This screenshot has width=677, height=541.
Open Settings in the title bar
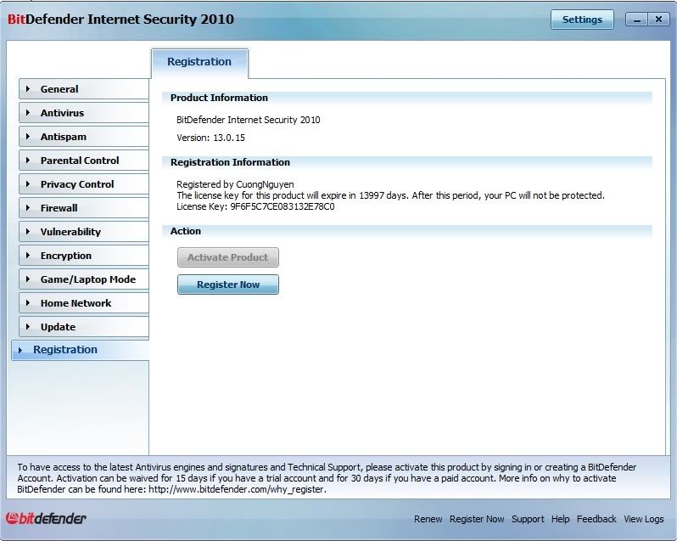(x=582, y=20)
